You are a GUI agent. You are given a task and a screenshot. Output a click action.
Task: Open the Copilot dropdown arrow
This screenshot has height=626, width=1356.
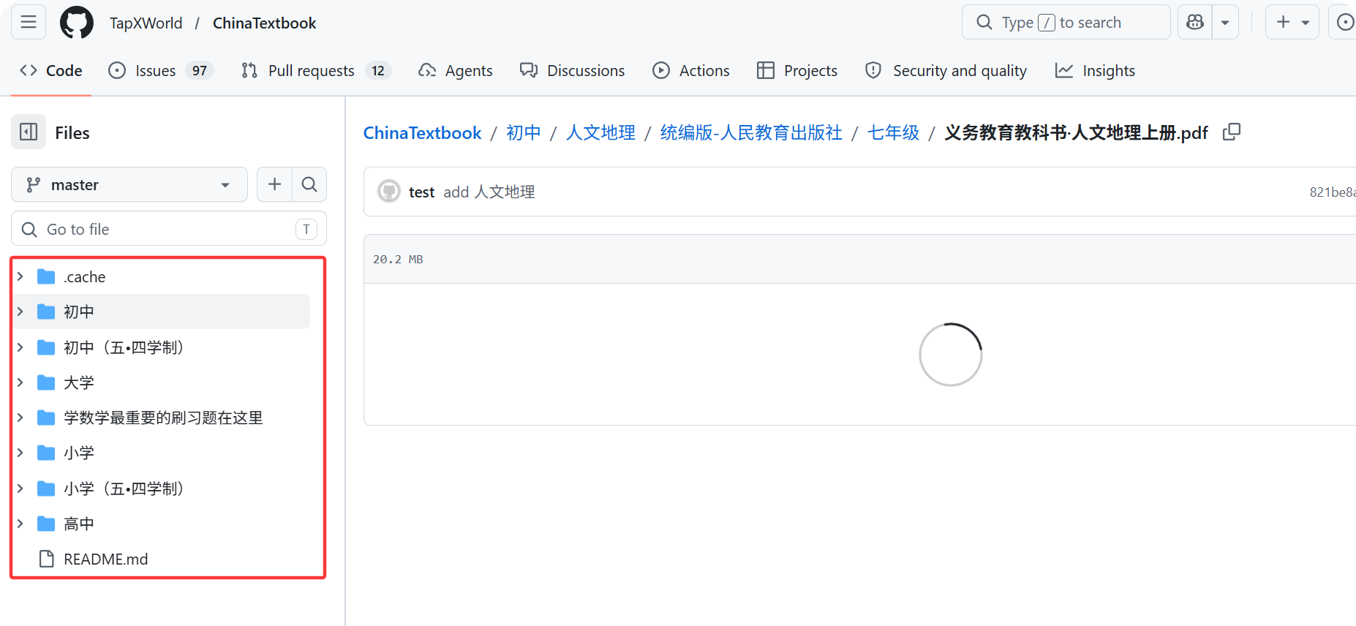point(1225,22)
